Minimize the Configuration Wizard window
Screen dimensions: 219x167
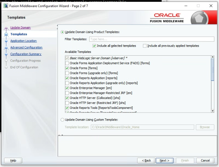186,6
